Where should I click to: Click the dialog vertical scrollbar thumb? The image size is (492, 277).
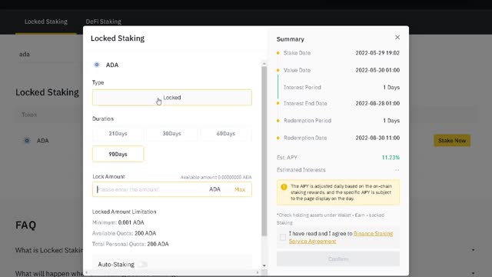(x=264, y=151)
